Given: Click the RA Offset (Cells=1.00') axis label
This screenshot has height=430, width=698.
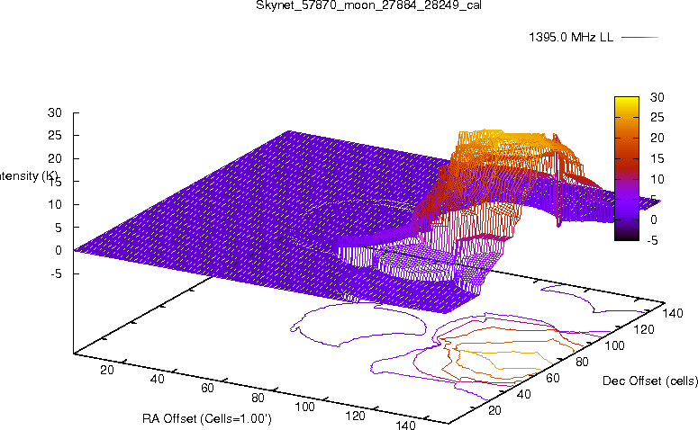Looking at the screenshot, I should point(206,418).
